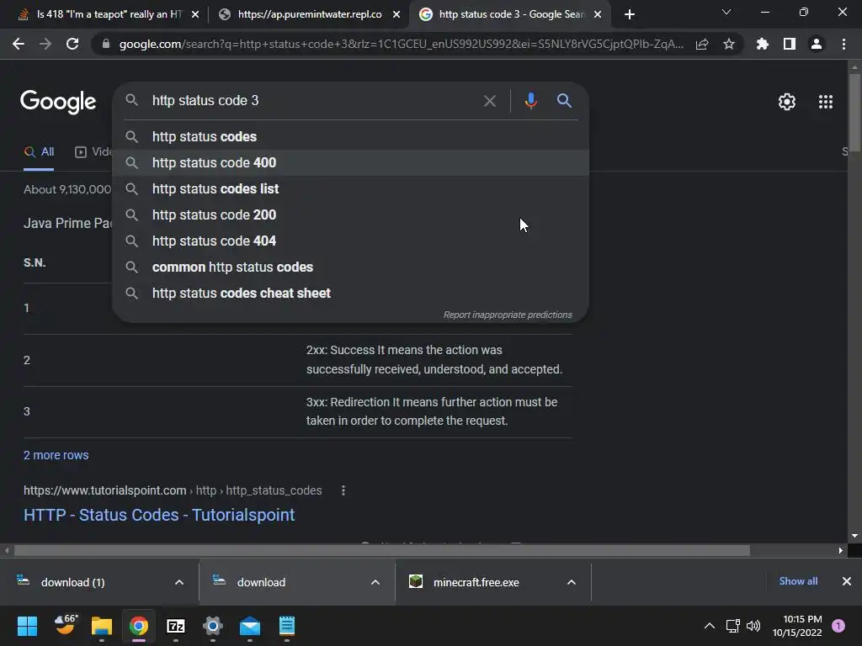Open the volume control in tray

[753, 626]
